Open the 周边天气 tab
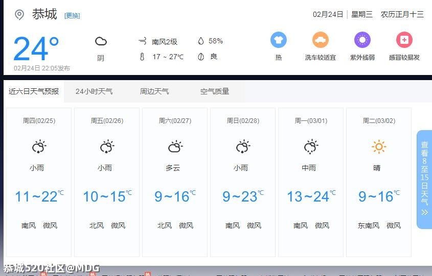 (154, 92)
